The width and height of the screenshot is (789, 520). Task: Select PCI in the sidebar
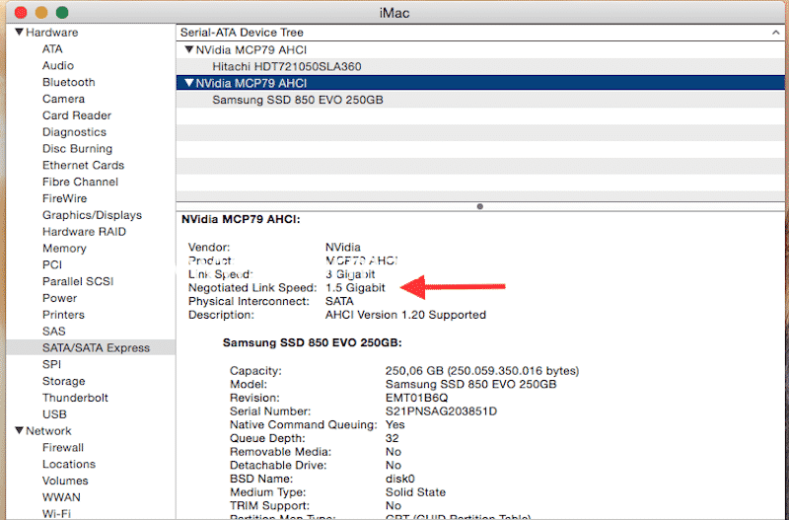coord(52,264)
